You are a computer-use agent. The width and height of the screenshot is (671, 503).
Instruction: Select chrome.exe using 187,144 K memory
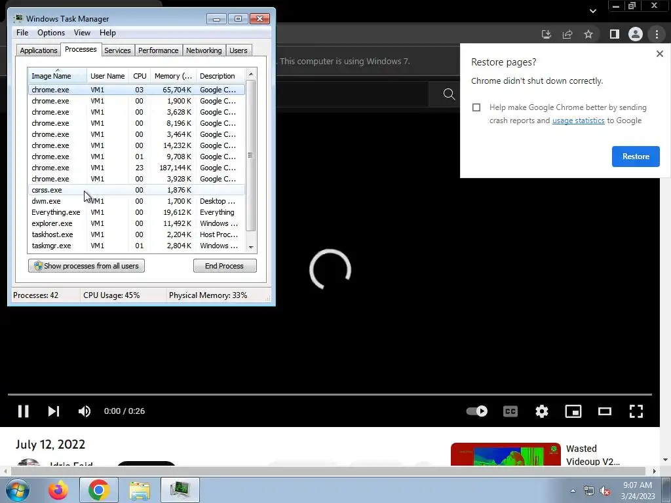click(136, 168)
